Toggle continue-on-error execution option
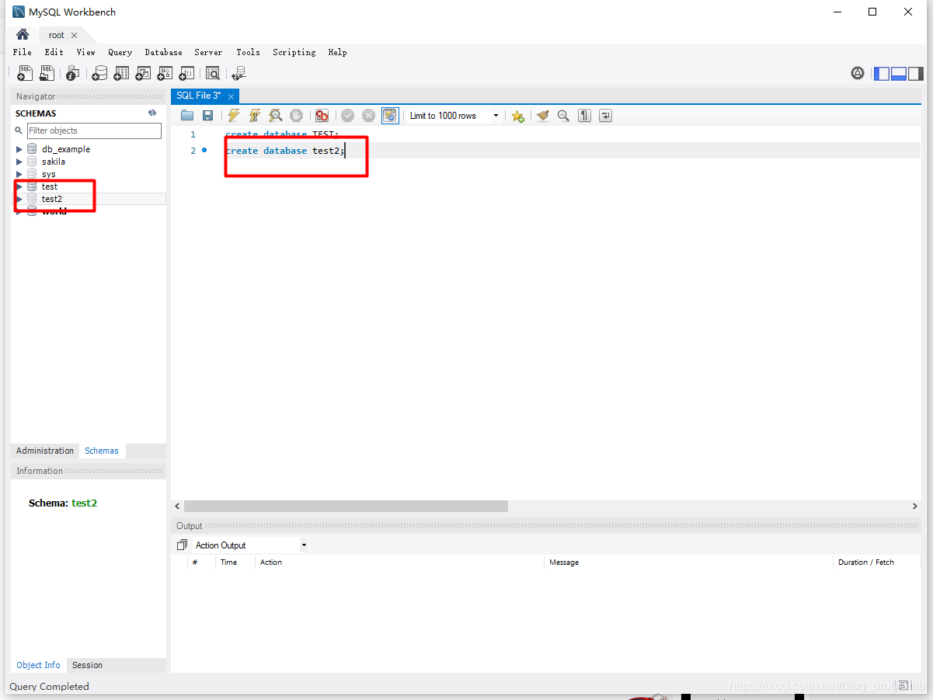The height and width of the screenshot is (700, 933). click(322, 116)
